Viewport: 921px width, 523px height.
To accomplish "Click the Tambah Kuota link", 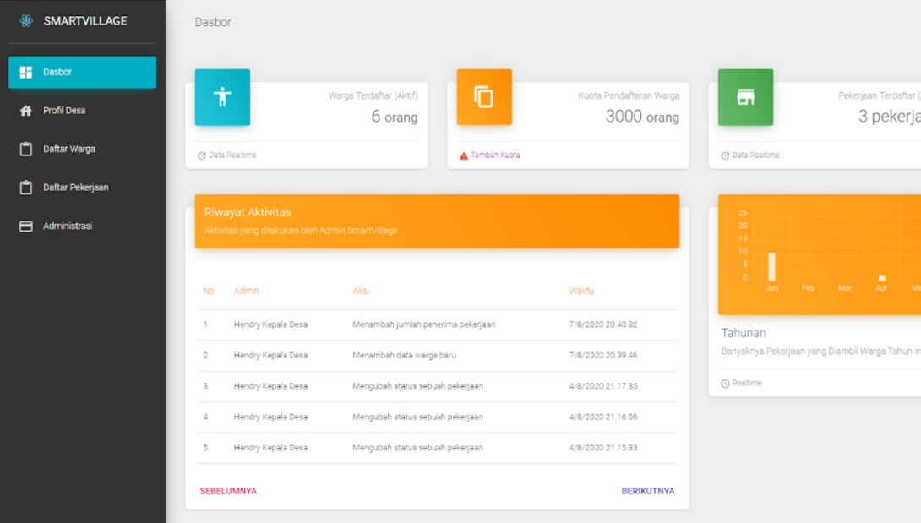I will [495, 155].
